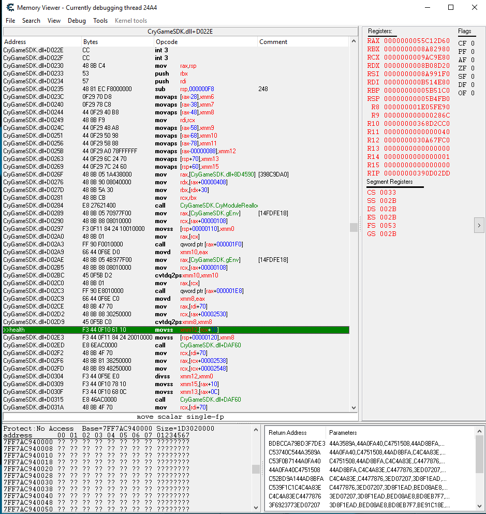
Task: Toggle the CF flag value
Action: point(473,43)
